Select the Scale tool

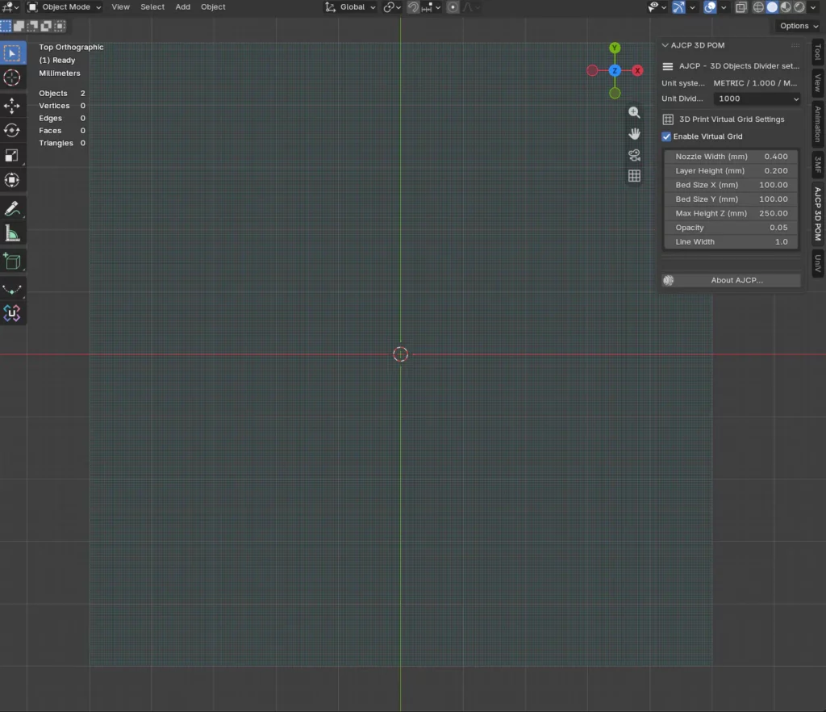pos(12,155)
